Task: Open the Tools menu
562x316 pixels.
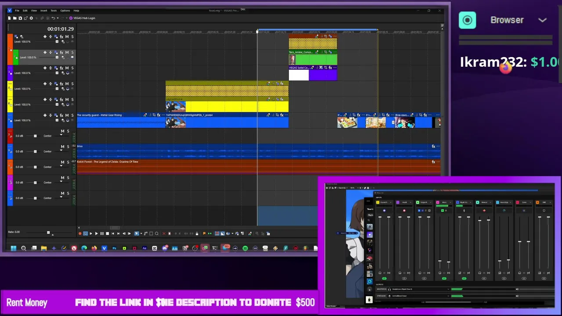Action: click(54, 11)
